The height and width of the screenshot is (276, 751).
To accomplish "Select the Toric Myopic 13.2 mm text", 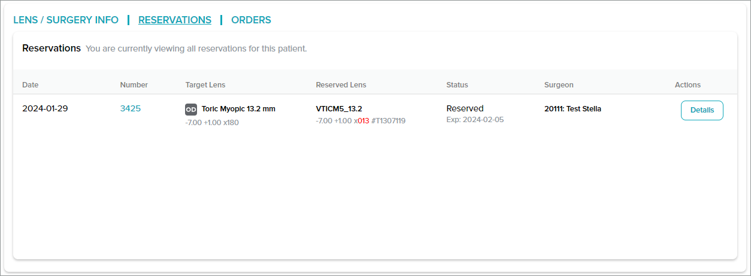I will coord(238,109).
